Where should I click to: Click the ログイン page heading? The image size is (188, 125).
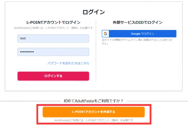(x=94, y=12)
